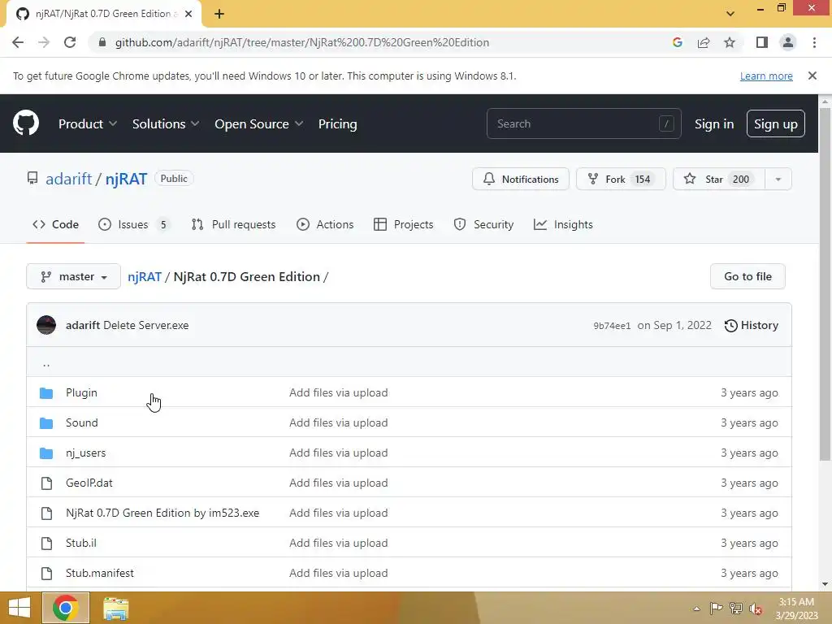
Task: Click the Sign up button
Action: (776, 123)
